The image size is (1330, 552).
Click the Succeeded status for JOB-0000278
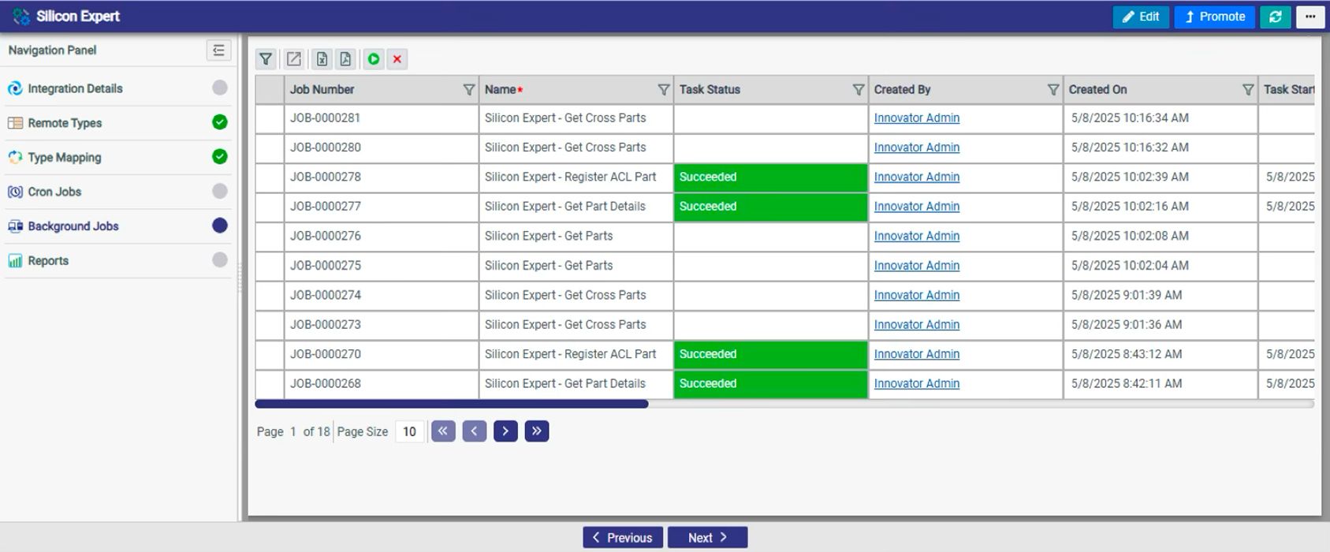click(771, 177)
